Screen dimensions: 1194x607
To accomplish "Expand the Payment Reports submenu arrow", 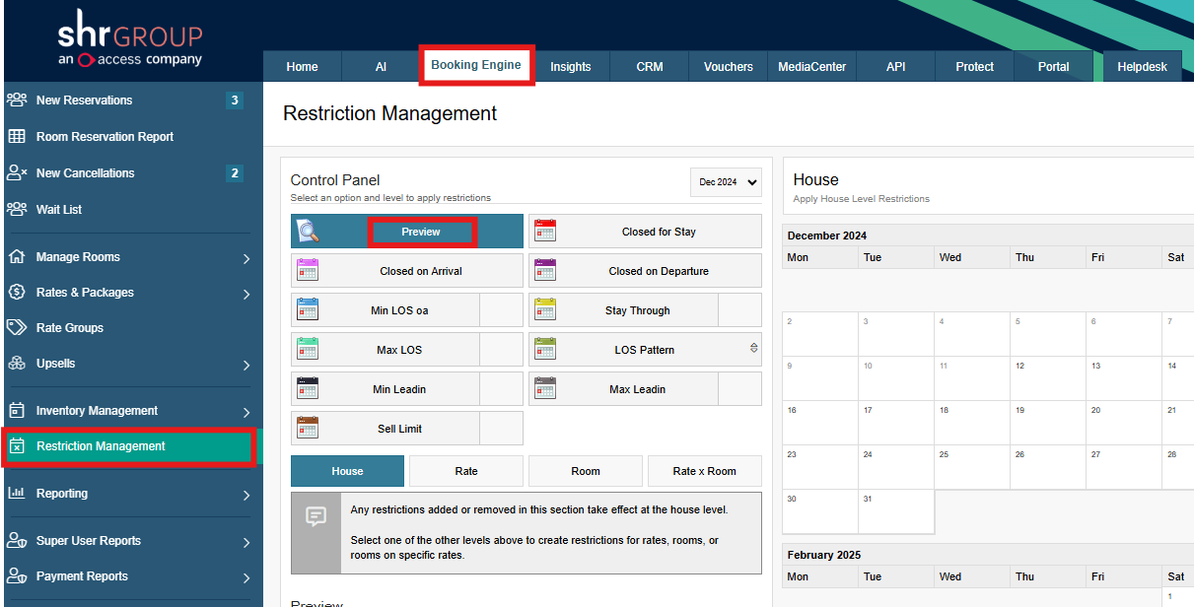I will [246, 577].
